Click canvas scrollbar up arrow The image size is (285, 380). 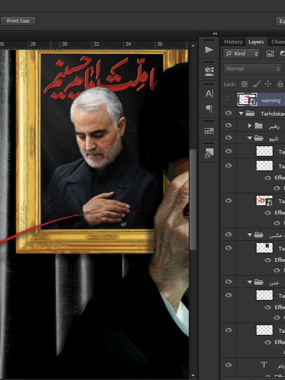click(x=193, y=46)
